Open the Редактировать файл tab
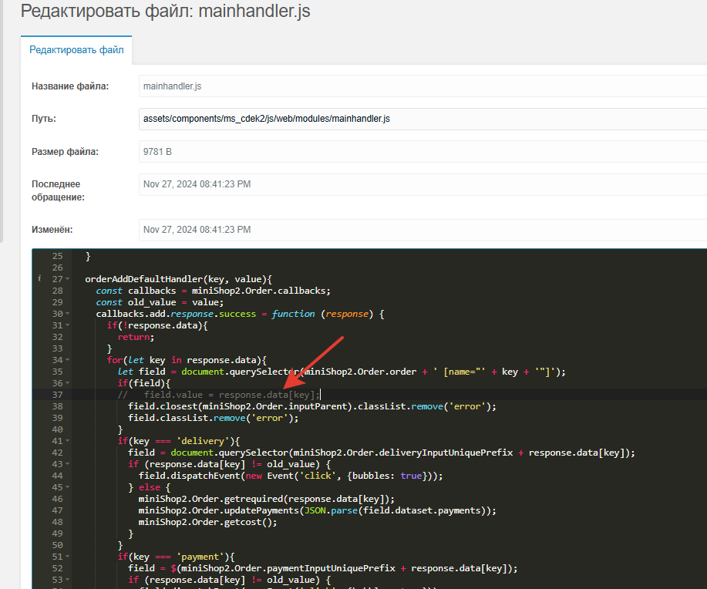The width and height of the screenshot is (707, 589). click(76, 50)
